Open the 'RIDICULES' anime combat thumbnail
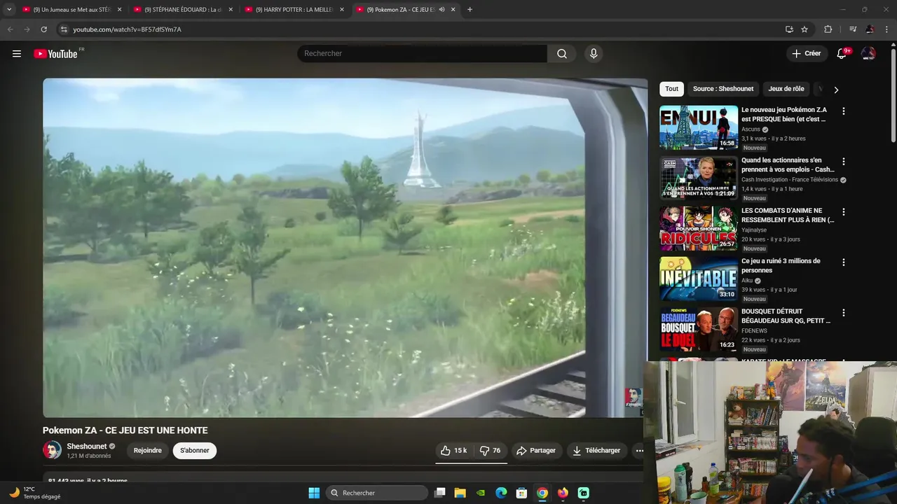The width and height of the screenshot is (897, 504). pos(699,229)
